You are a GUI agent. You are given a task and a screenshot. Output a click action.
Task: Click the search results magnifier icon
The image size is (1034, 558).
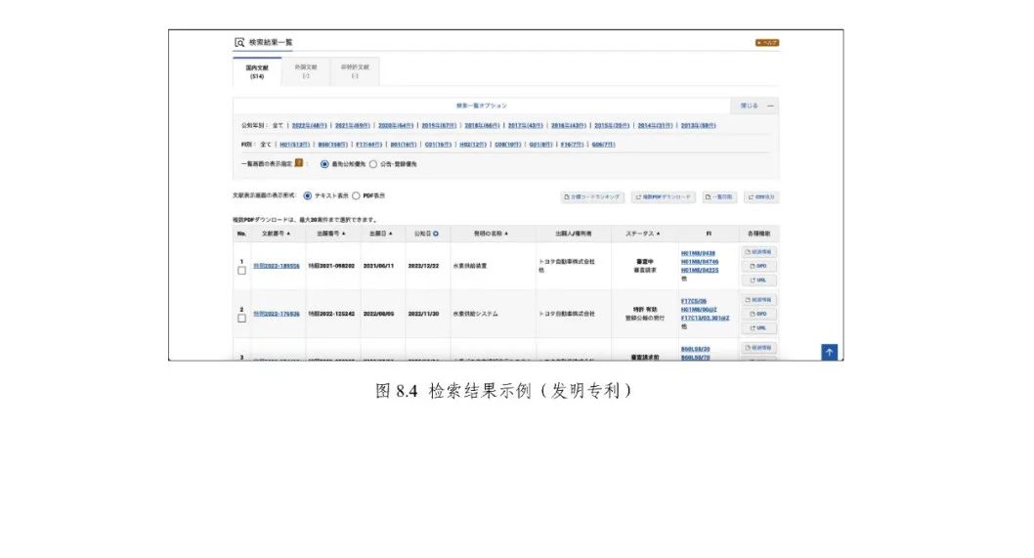tap(239, 43)
